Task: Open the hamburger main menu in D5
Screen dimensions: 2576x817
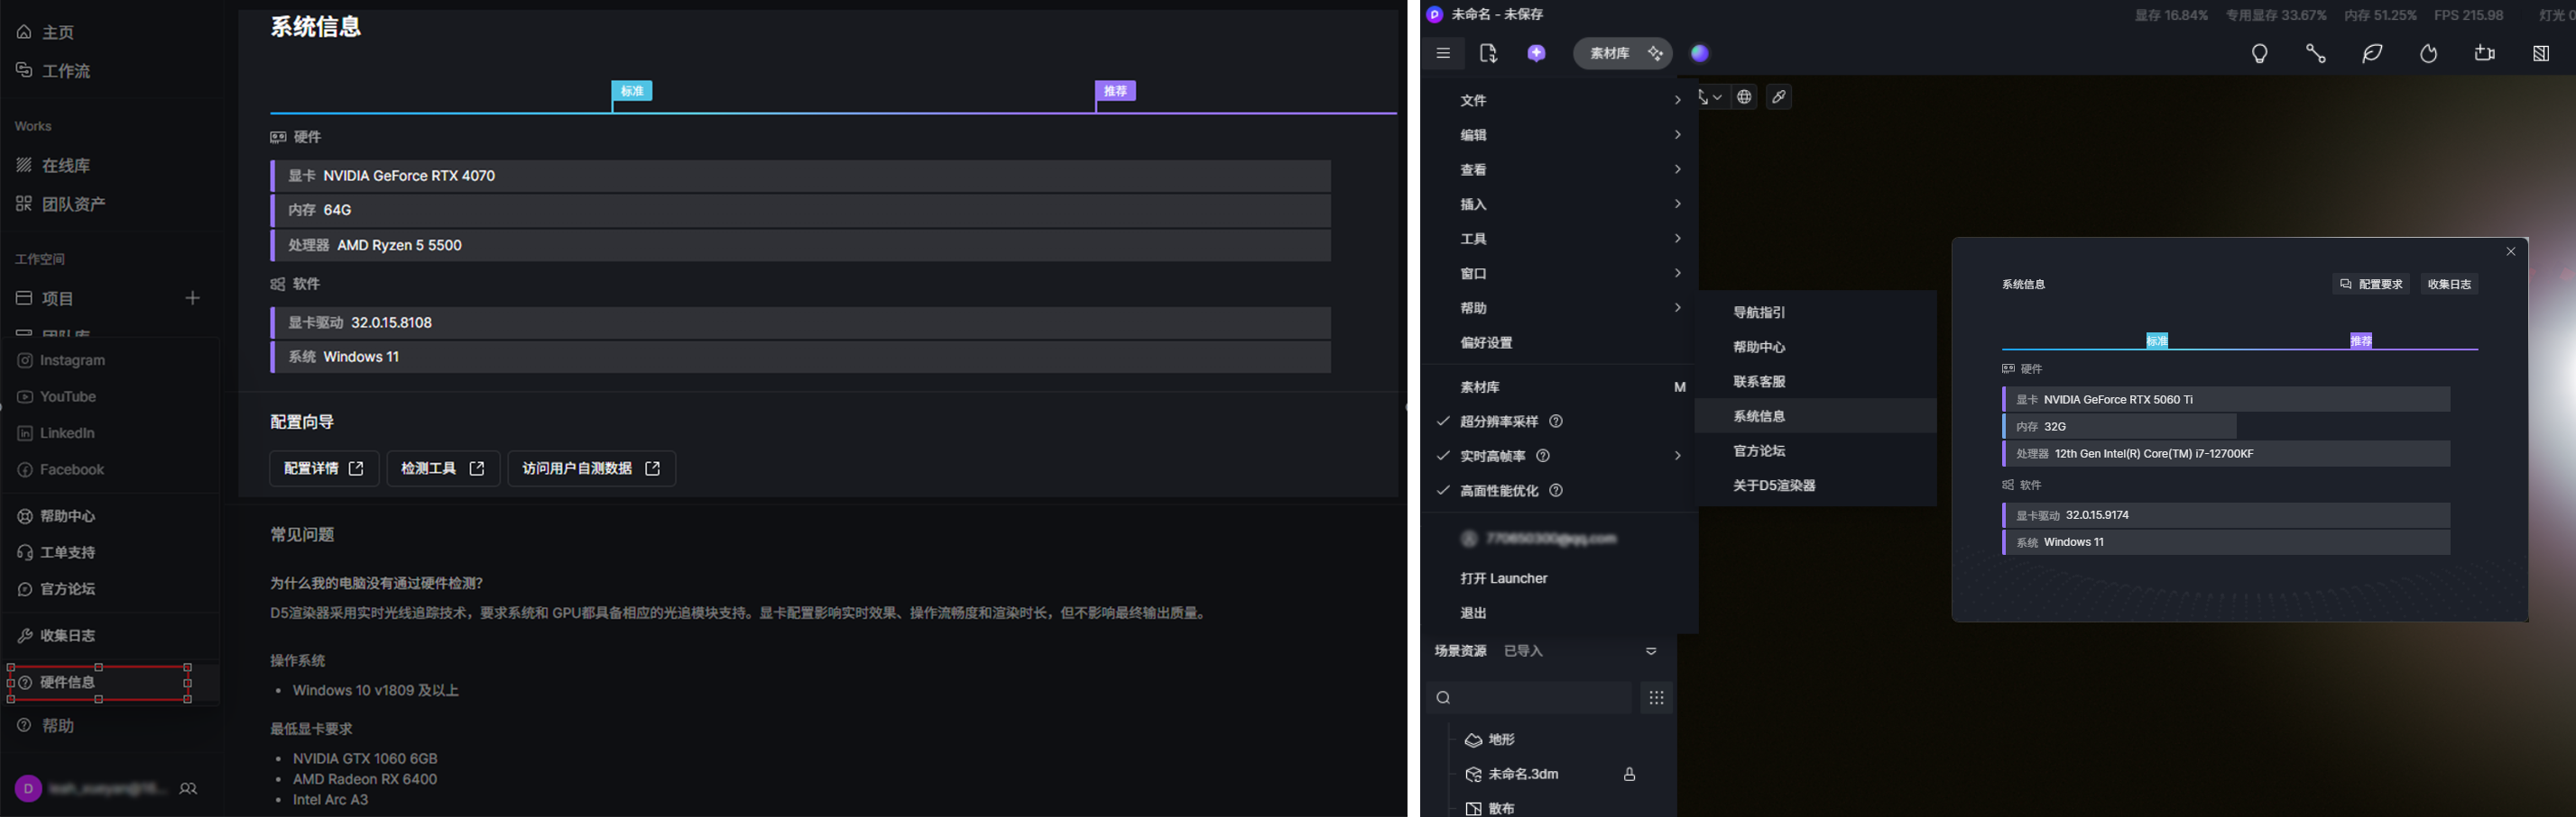Action: coord(1443,54)
